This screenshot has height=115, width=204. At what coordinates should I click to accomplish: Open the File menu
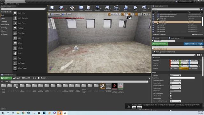point(2,4)
